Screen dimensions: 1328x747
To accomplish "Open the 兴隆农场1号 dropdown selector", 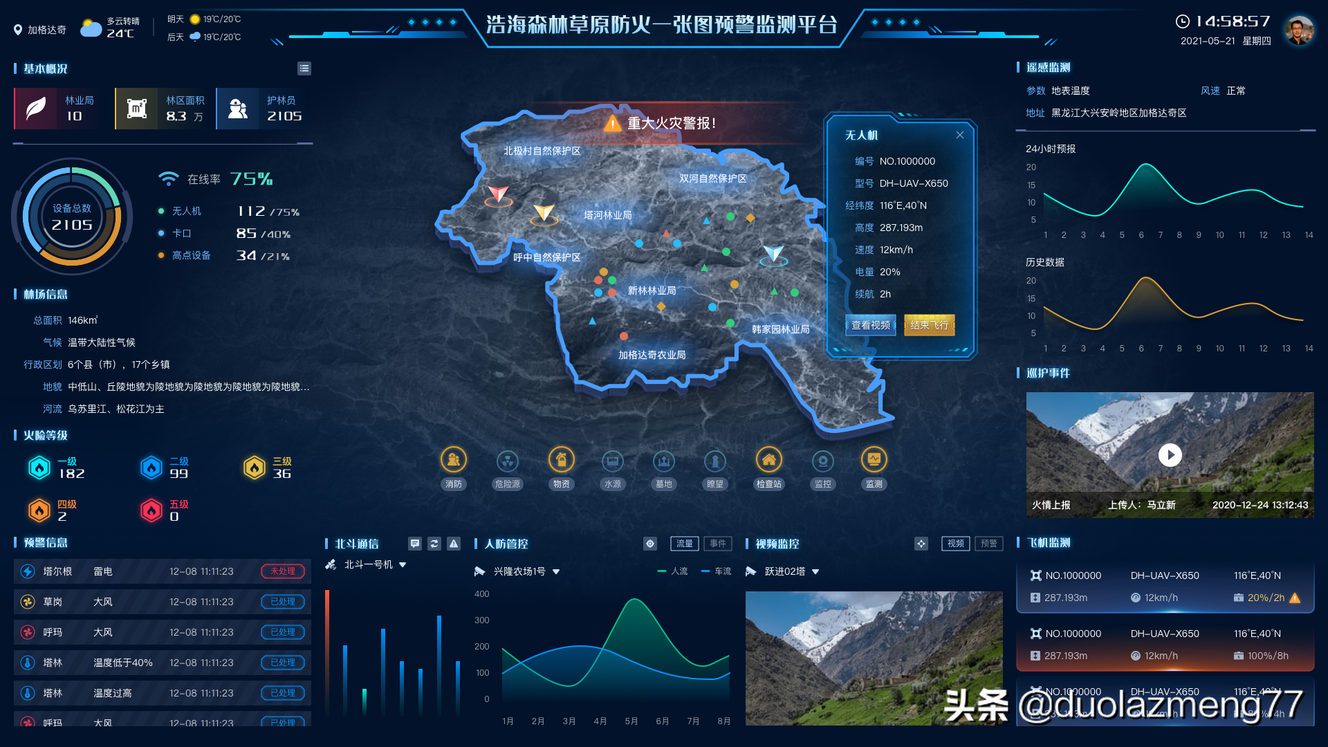I will [x=556, y=572].
